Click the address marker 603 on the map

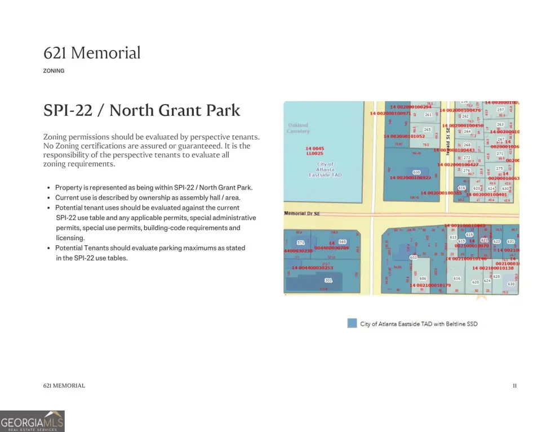[x=413, y=257]
